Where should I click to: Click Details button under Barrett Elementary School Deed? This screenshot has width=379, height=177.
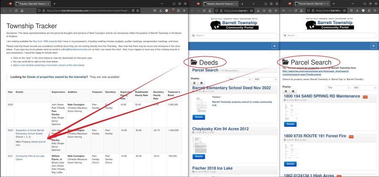pos(199,117)
